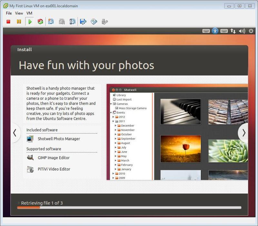Image resolution: width=258 pixels, height=226 pixels.
Task: Open the system gear menu in Ubuntu panel
Action: pyautogui.click(x=251, y=31)
